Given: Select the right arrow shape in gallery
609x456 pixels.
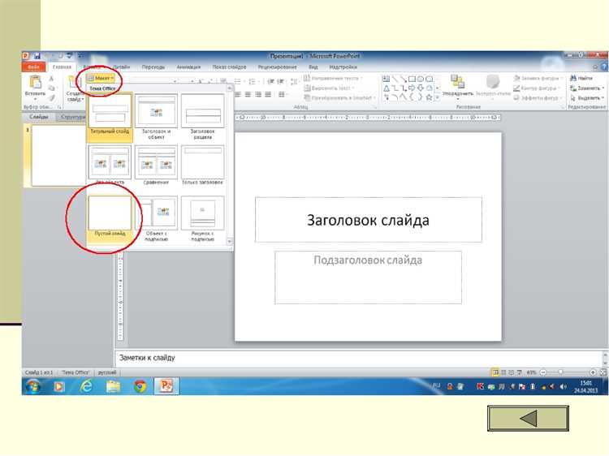Looking at the screenshot, I should click(412, 88).
